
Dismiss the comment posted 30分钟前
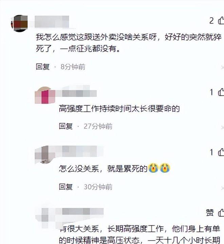point(222,188)
